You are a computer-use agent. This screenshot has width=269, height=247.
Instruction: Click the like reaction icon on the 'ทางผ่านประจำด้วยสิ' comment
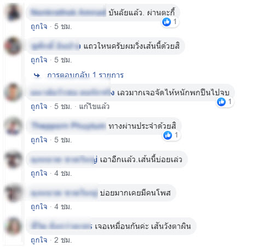[x=168, y=135]
